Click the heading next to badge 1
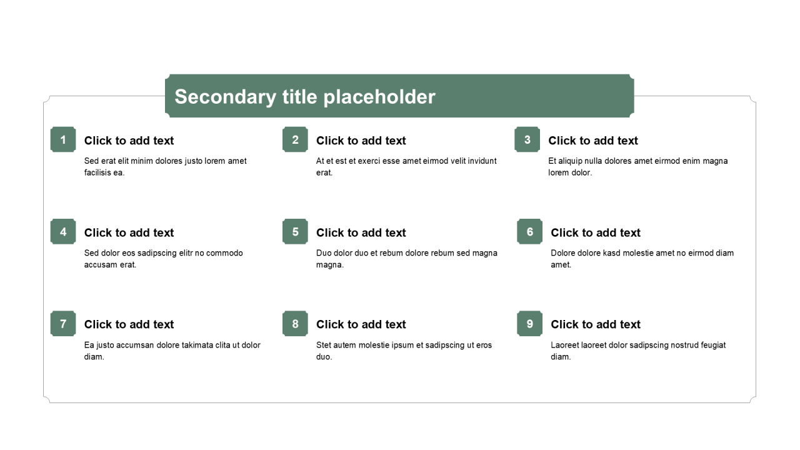Screen dimensions: 800x450 (x=129, y=141)
